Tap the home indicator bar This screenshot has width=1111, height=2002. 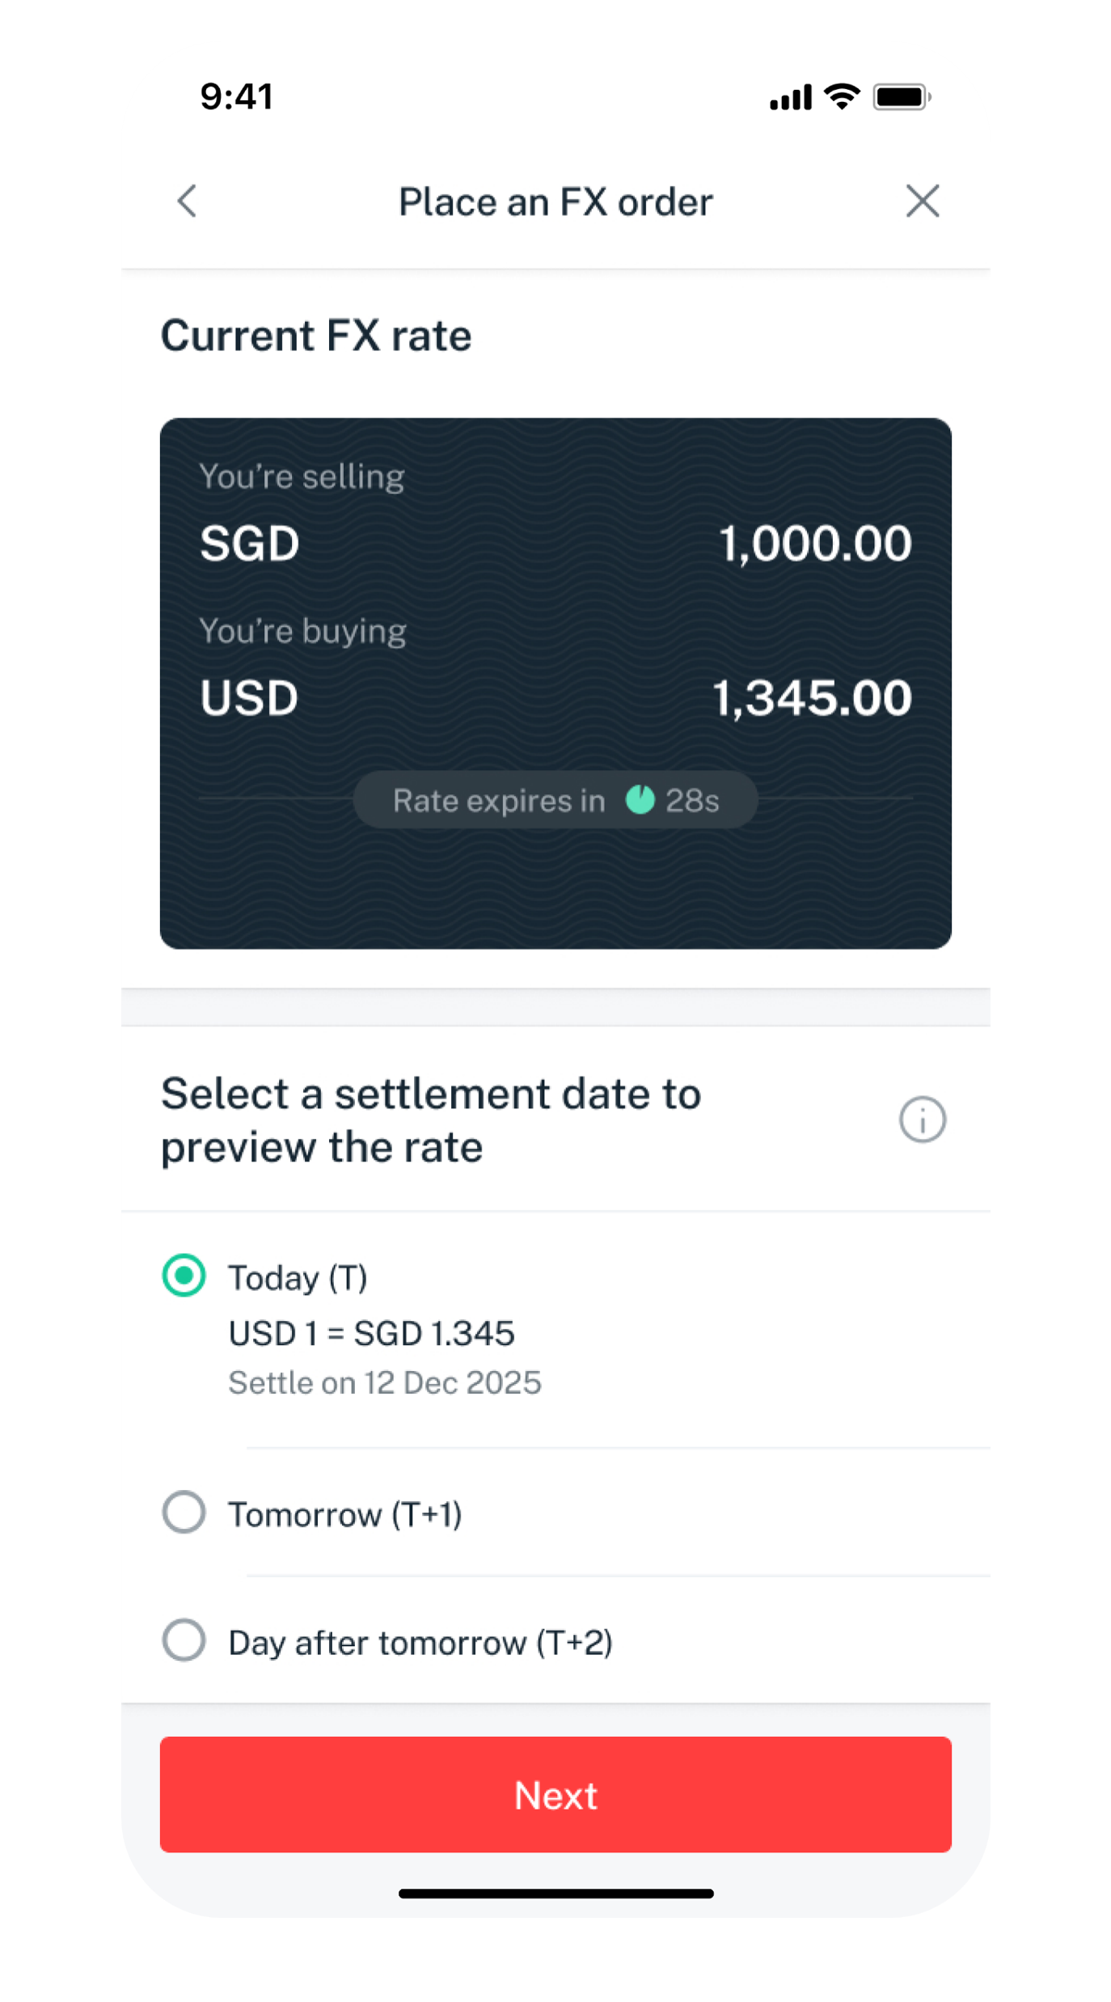click(555, 1893)
